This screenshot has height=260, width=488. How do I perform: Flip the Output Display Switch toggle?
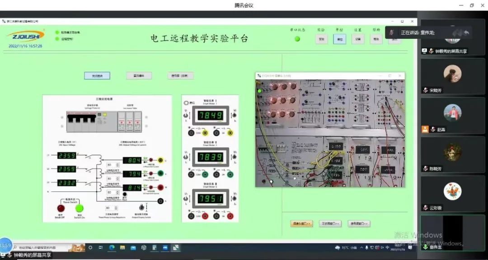(141, 207)
